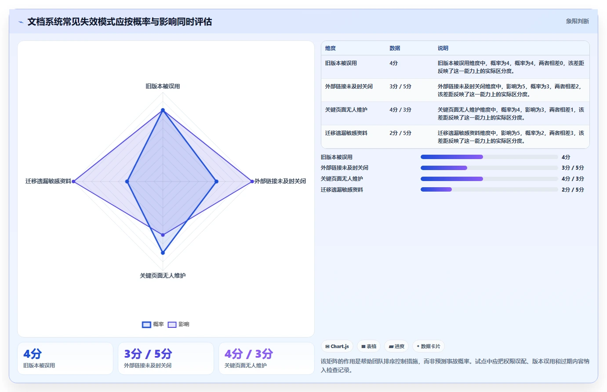Viewport: 607px width, 392px height.
Task: Click the 进度 tag's bar icon
Action: pyautogui.click(x=391, y=346)
